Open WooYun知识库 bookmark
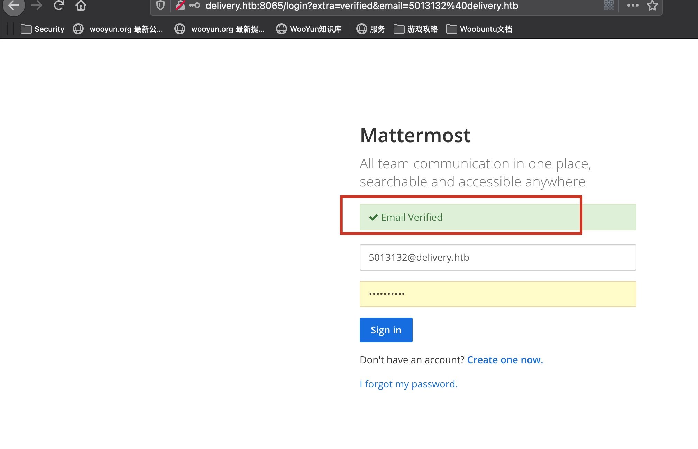The width and height of the screenshot is (698, 449). point(309,29)
